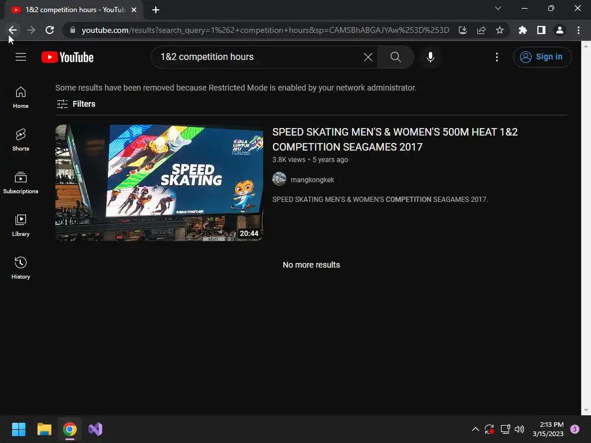Reload the YouTube page
This screenshot has height=443, width=591.
(50, 30)
